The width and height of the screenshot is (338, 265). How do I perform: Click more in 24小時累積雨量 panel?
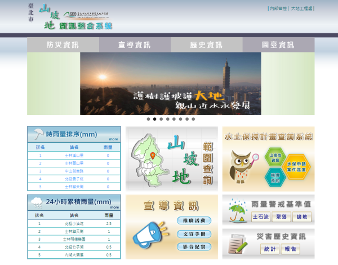[114, 207]
